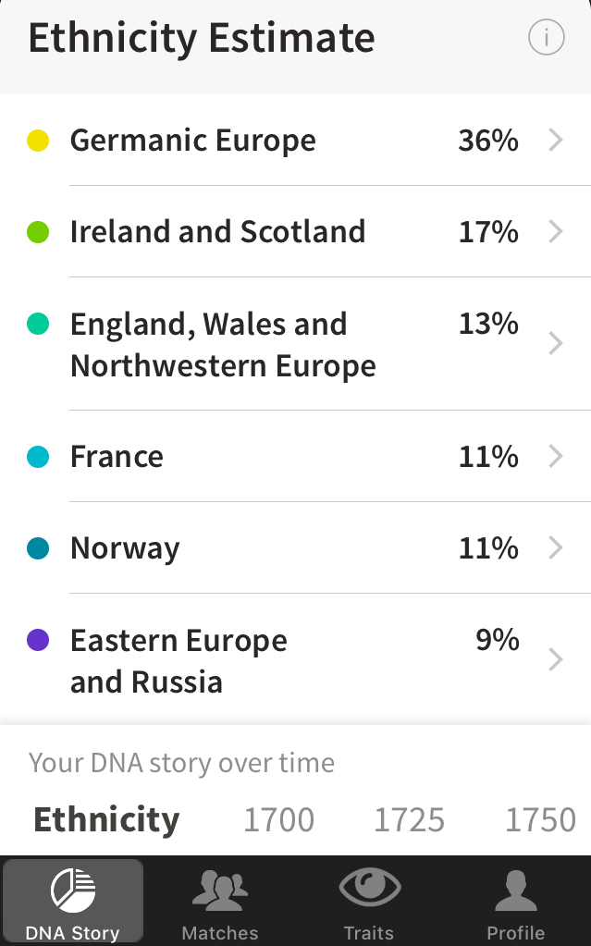The width and height of the screenshot is (591, 946).
Task: Expand Eastern Europe and Russia chevron
Action: click(x=556, y=659)
